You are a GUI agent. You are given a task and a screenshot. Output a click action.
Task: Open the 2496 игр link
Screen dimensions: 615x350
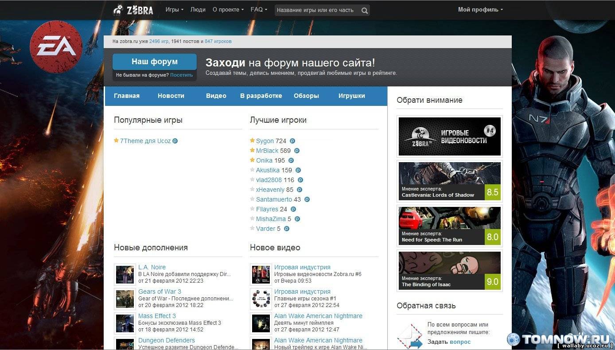(x=159, y=42)
